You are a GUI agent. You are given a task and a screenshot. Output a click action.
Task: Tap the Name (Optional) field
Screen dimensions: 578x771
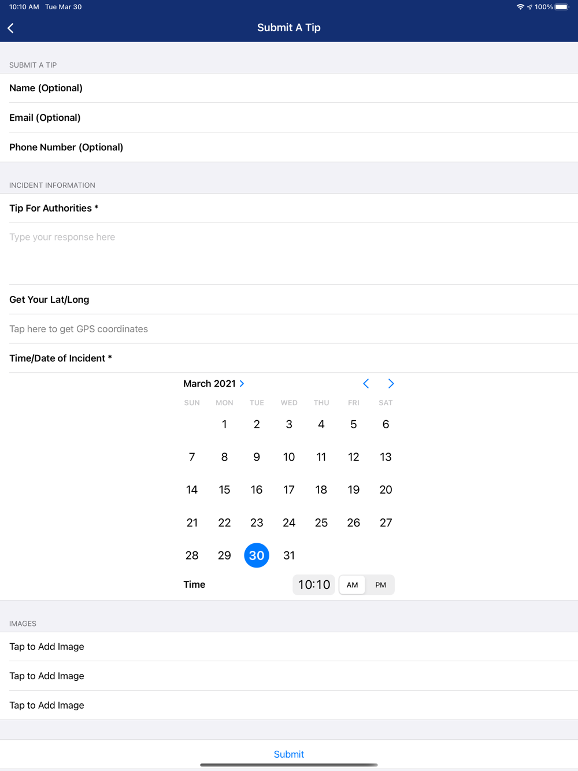[x=289, y=88]
